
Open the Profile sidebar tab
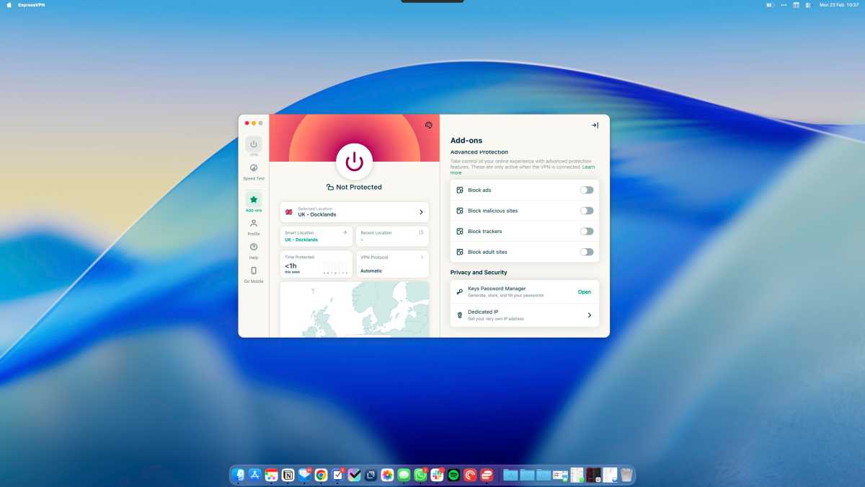pos(254,227)
